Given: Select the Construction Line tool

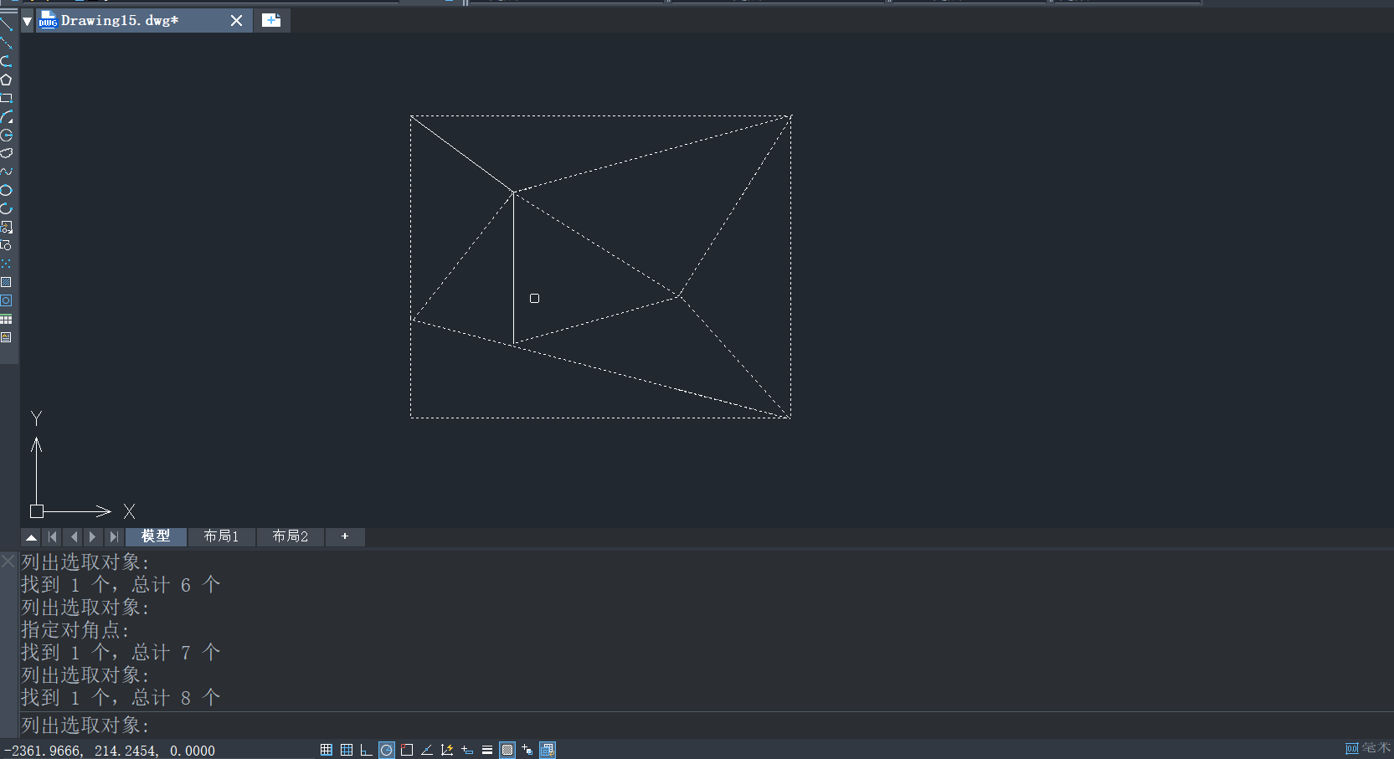Looking at the screenshot, I should tap(6, 43).
